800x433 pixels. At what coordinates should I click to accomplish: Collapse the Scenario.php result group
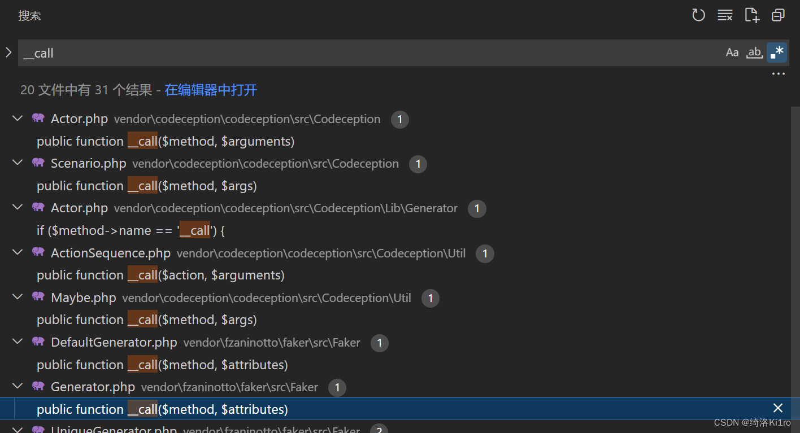17,163
